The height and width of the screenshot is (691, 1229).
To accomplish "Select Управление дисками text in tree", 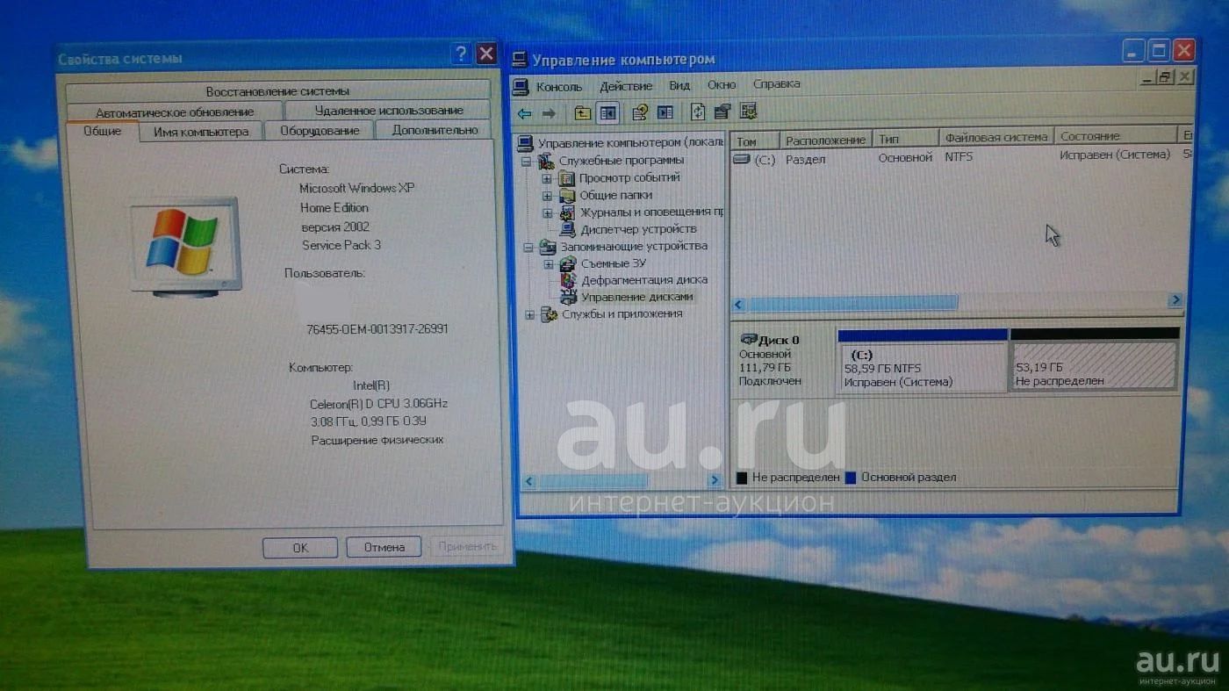I will click(637, 297).
